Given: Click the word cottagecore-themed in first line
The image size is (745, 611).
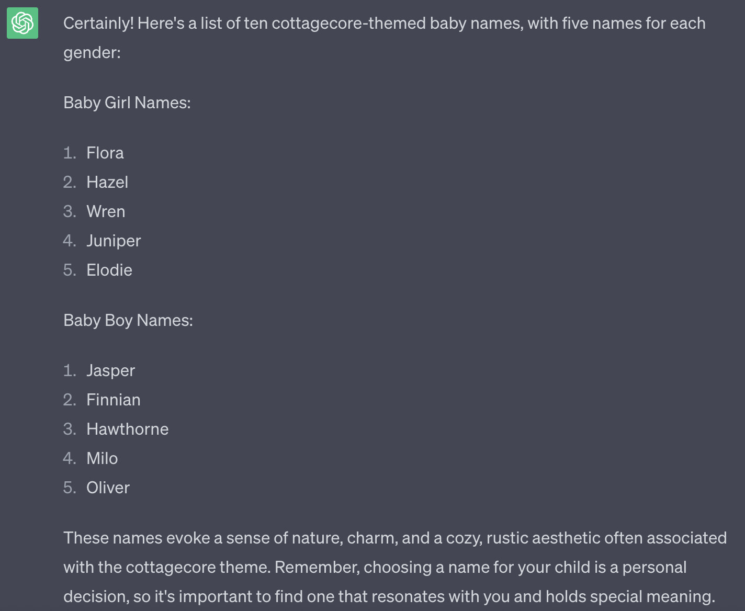Looking at the screenshot, I should (x=349, y=23).
